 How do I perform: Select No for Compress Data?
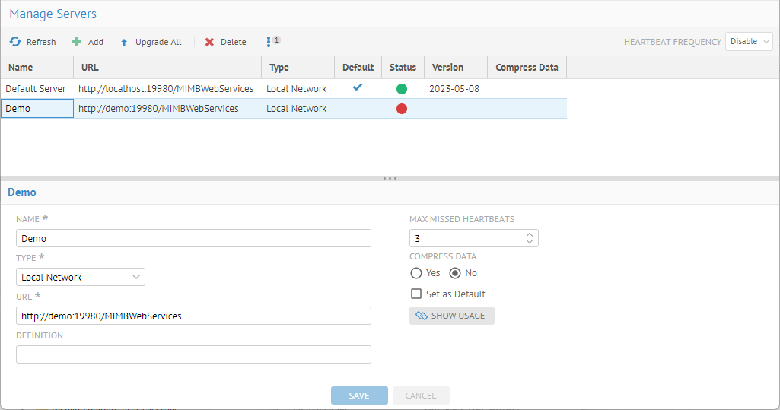pyautogui.click(x=455, y=273)
